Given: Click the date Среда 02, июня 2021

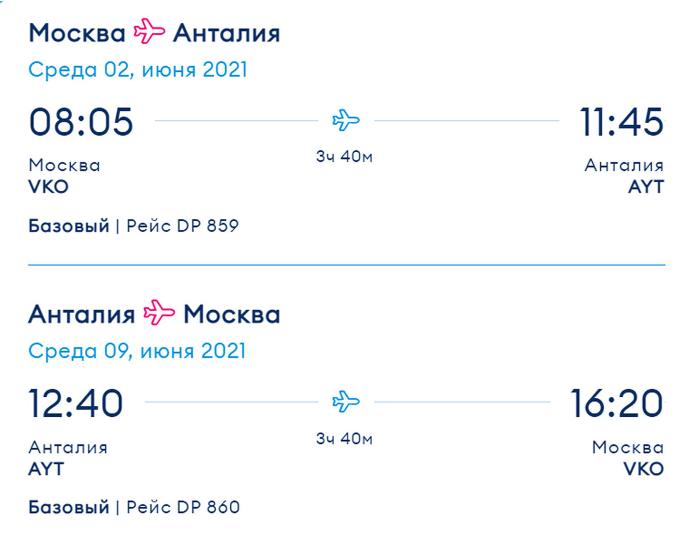Looking at the screenshot, I should tap(138, 70).
